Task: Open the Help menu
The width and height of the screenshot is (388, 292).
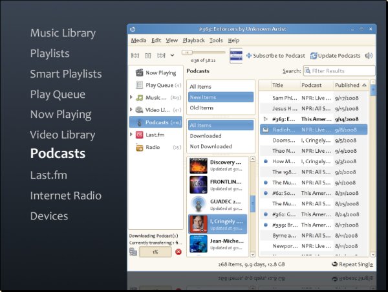Action: click(233, 40)
